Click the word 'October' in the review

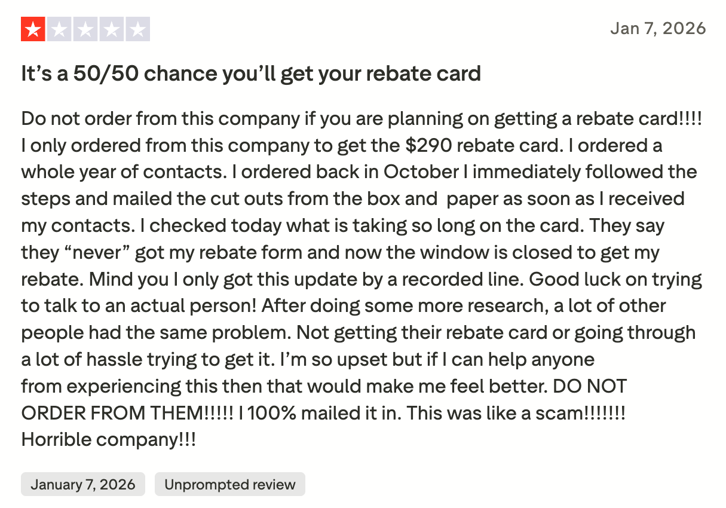[421, 172]
